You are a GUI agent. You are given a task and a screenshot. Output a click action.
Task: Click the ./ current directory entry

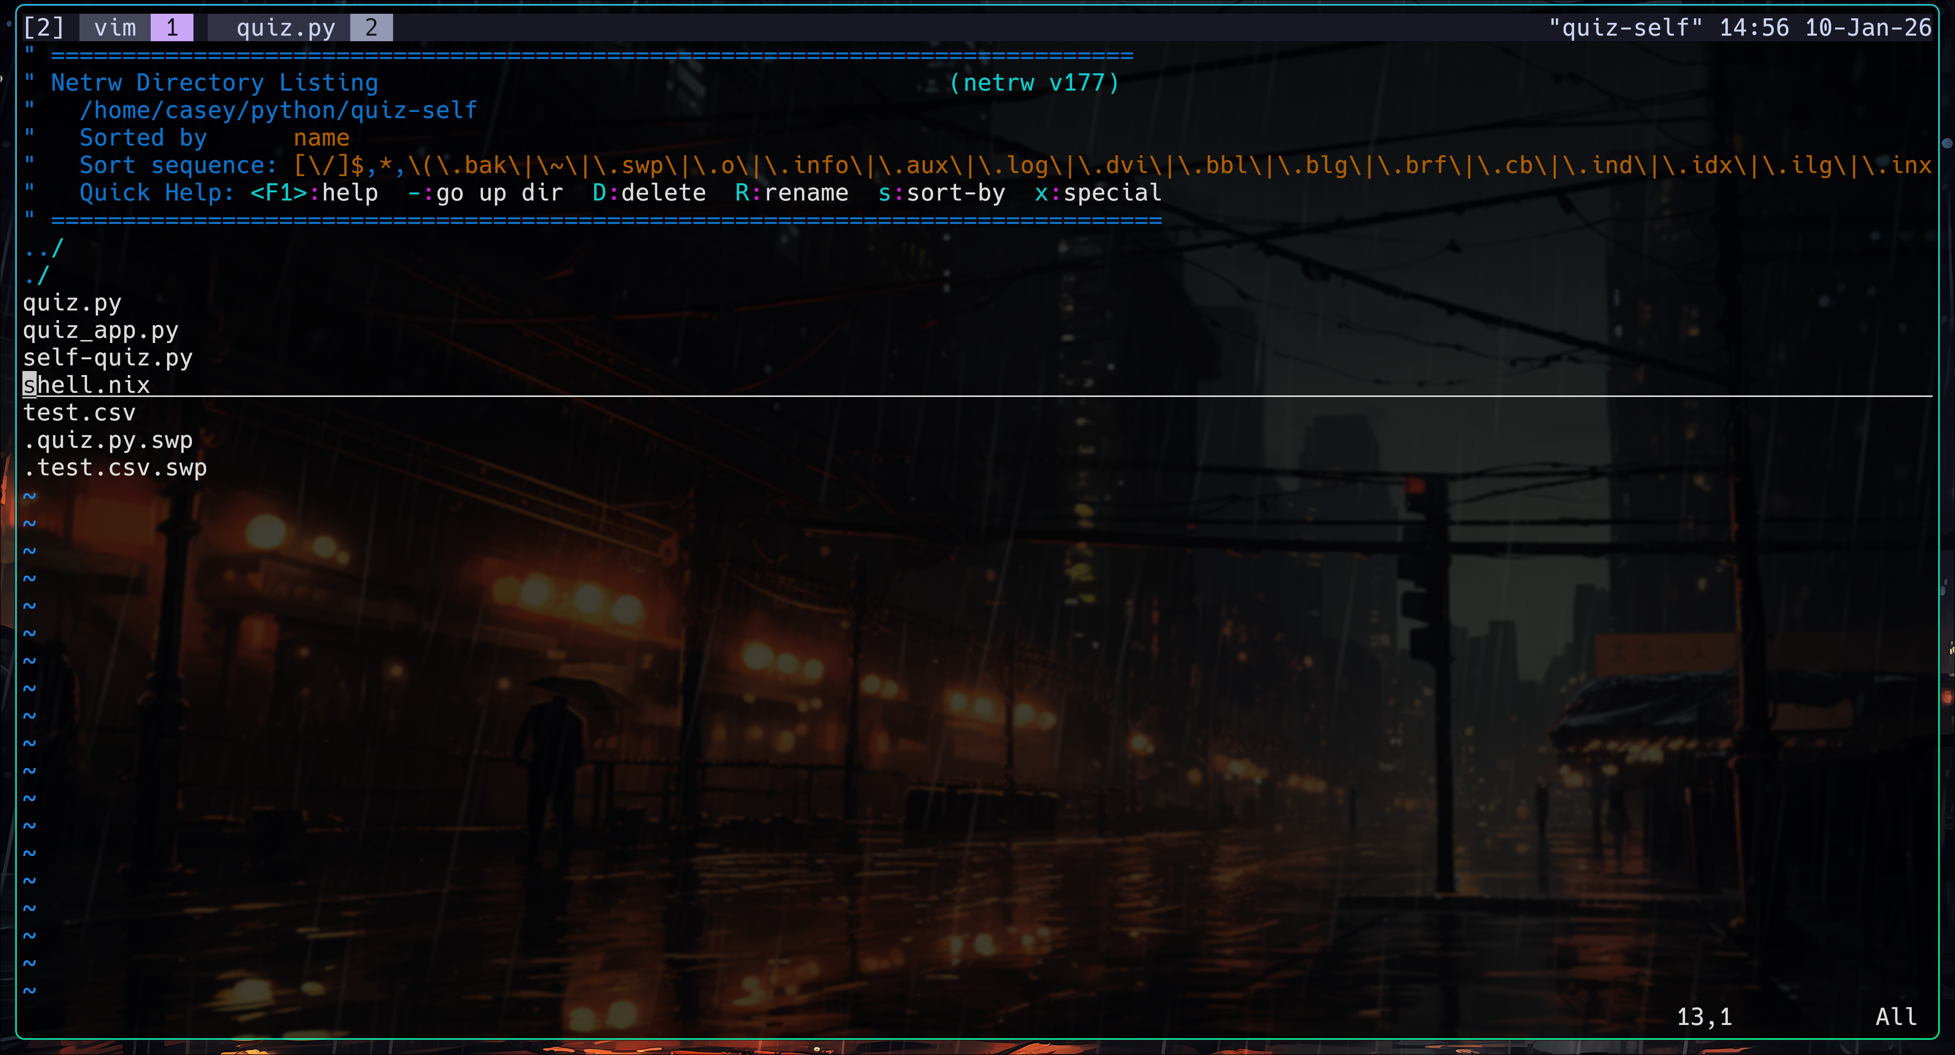[37, 275]
